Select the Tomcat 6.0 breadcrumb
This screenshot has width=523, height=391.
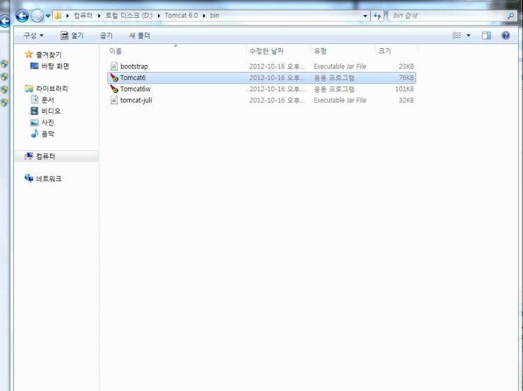pos(181,15)
